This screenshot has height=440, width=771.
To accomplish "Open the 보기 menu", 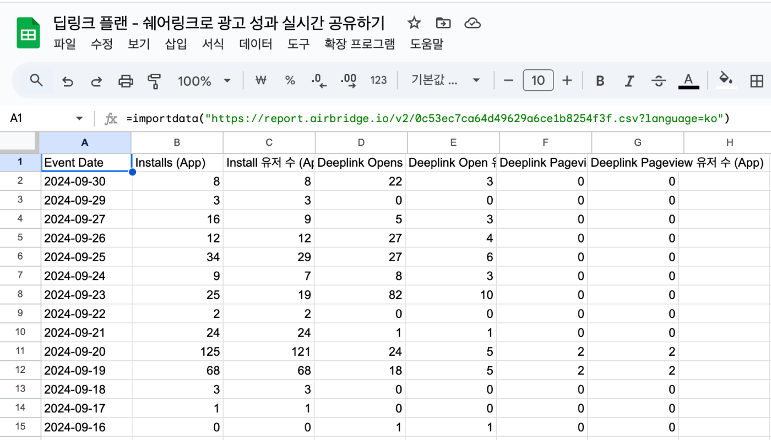I will (139, 44).
